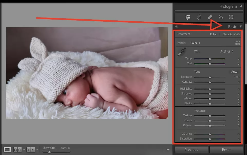Click the Texture slider handle
Viewport: 247px width, 155px height.
point(210,116)
